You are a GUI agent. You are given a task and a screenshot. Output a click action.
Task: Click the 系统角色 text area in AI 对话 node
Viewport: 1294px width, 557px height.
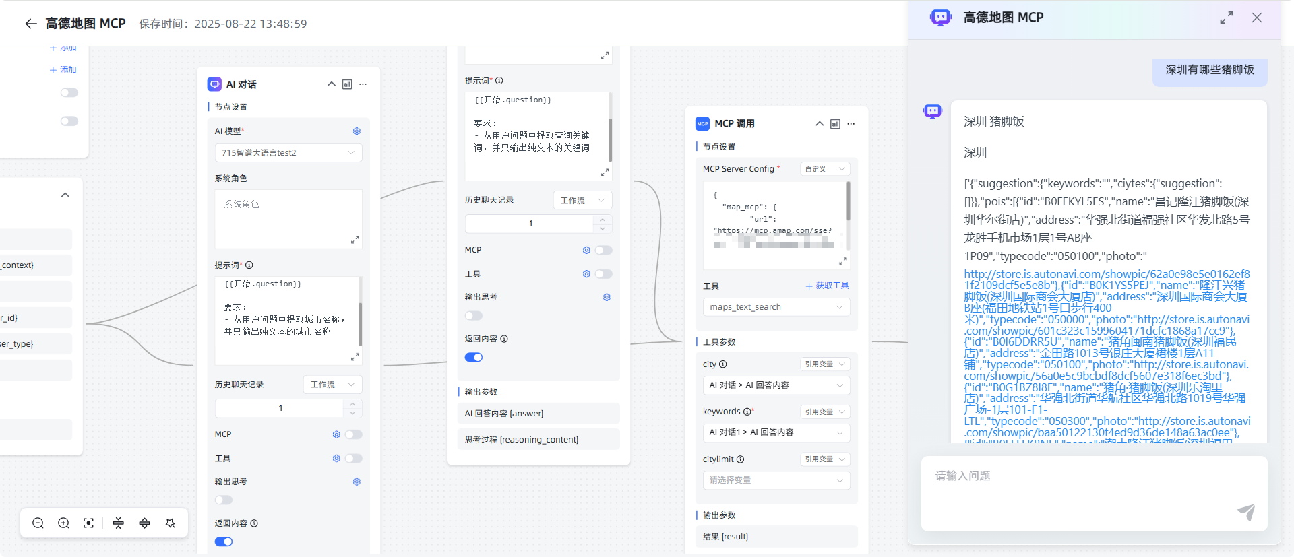pyautogui.click(x=288, y=219)
